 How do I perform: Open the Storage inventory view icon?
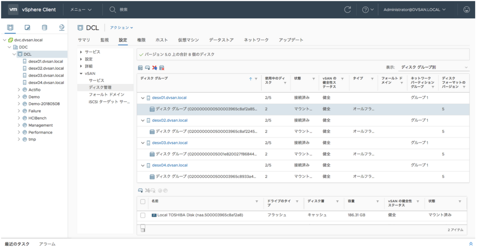pos(44,27)
